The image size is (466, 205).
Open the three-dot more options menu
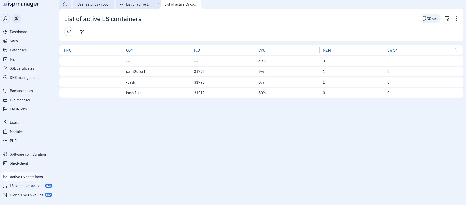point(456,18)
